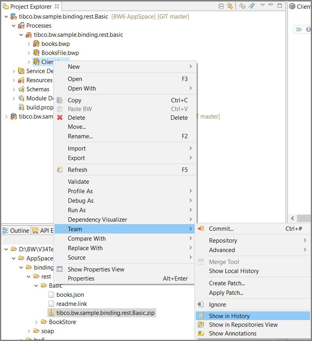Click the Show Annotations icon

[201, 333]
